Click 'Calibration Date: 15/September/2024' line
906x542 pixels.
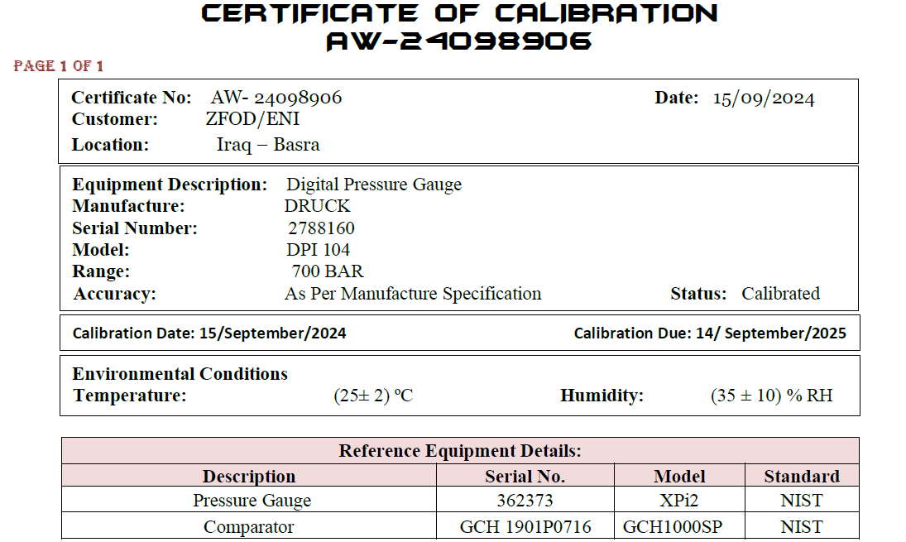(209, 333)
